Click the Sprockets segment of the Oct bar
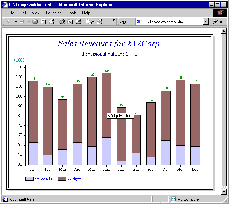The height and width of the screenshot is (204, 229). (166, 152)
